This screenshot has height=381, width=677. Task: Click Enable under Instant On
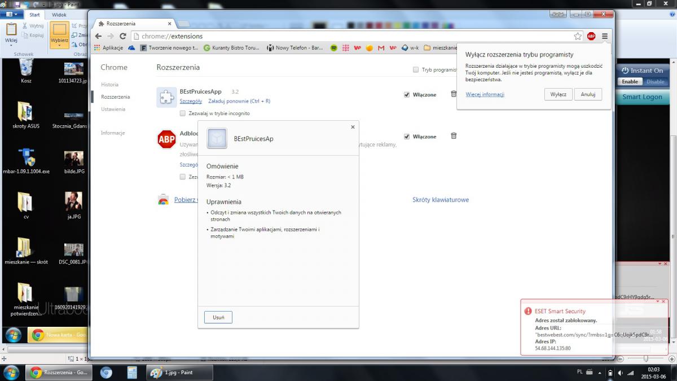coord(630,82)
